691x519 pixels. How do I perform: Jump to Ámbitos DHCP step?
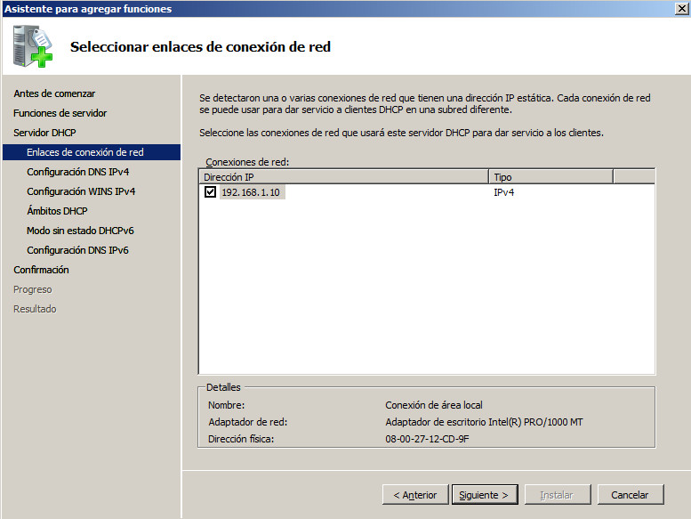pos(57,211)
